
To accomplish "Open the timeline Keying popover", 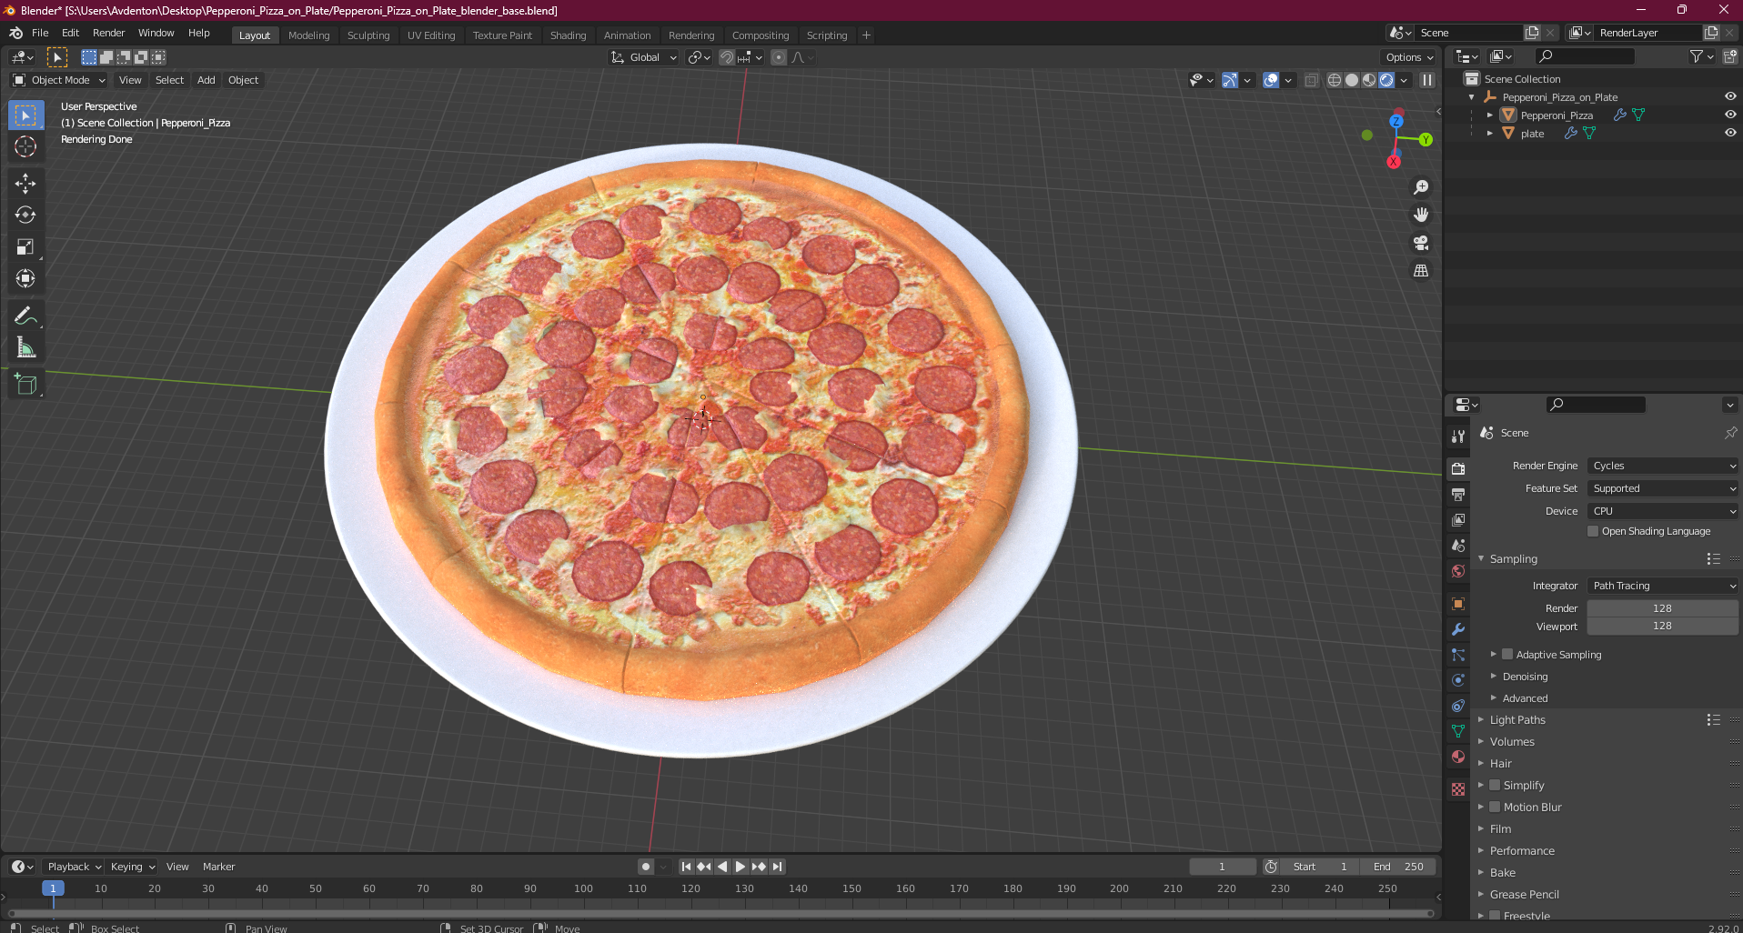I will (133, 867).
